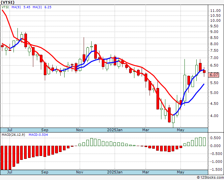This screenshot has height=180, width=224.
Task: Click the MA(9) legend label
Action: click(16, 7)
